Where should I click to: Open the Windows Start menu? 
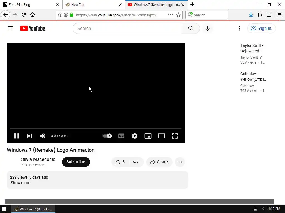(4, 209)
